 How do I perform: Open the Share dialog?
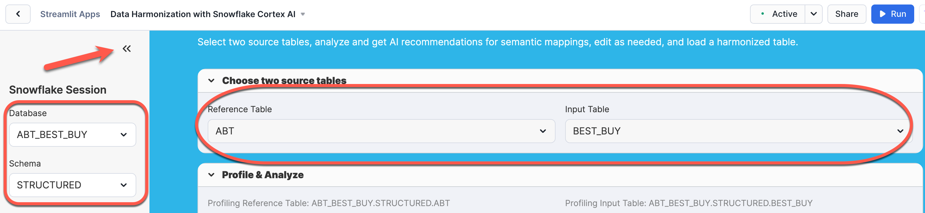click(846, 14)
